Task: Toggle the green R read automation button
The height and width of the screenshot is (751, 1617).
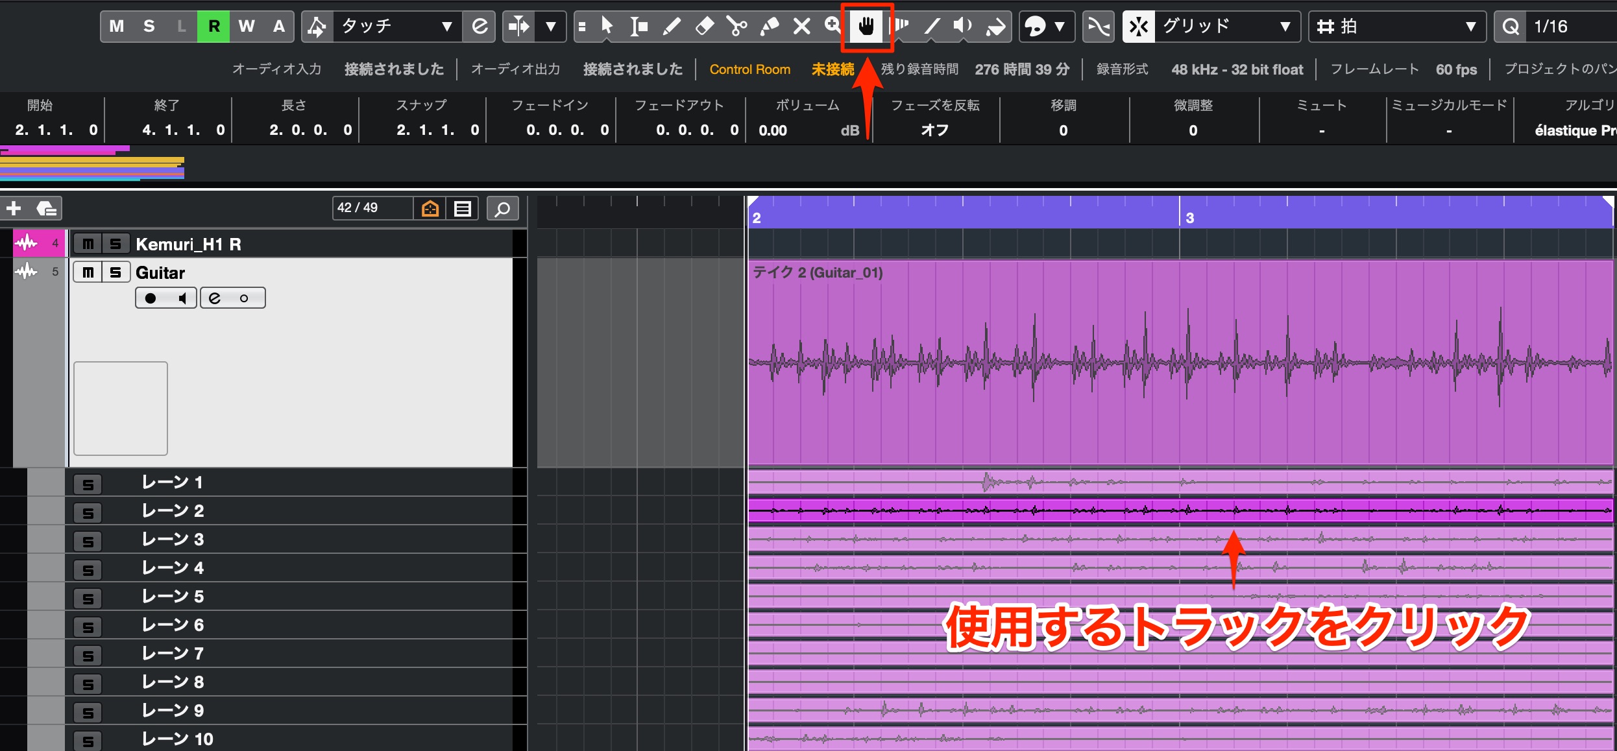Action: [213, 27]
